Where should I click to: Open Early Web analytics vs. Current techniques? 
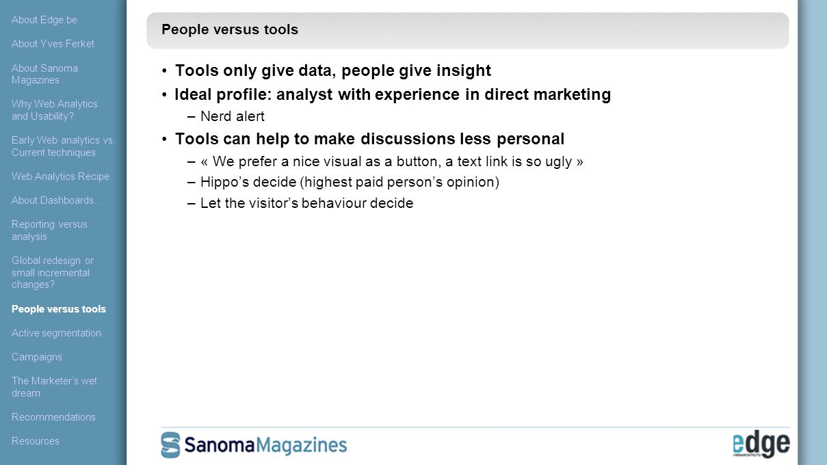coord(63,146)
